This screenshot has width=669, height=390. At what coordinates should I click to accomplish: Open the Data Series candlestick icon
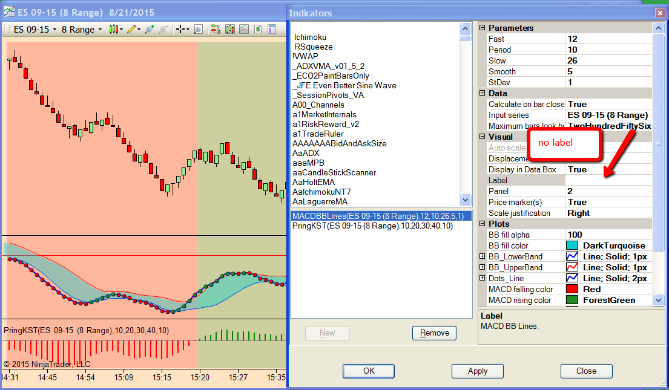coord(230,30)
